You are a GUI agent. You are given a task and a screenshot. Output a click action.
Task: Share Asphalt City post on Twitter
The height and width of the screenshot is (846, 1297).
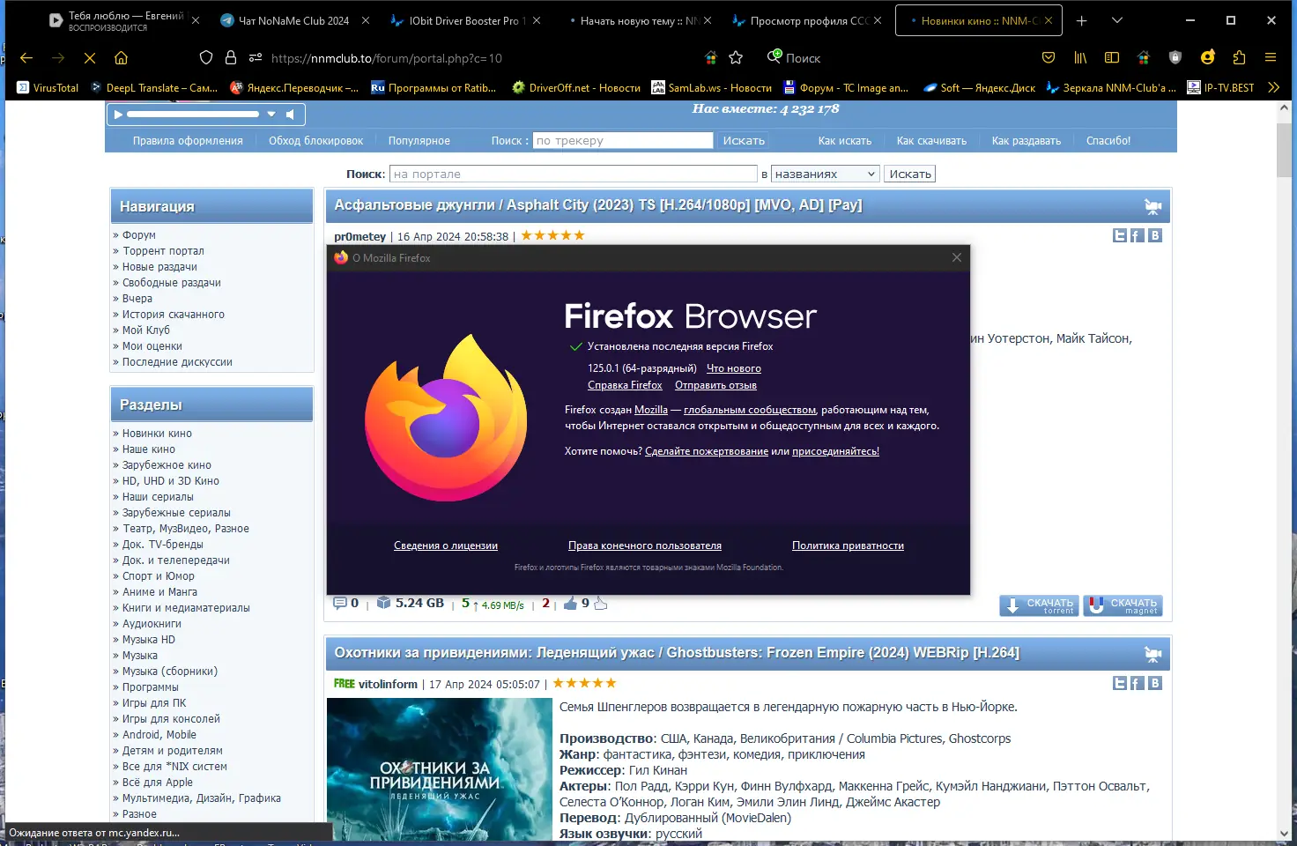coord(1120,235)
